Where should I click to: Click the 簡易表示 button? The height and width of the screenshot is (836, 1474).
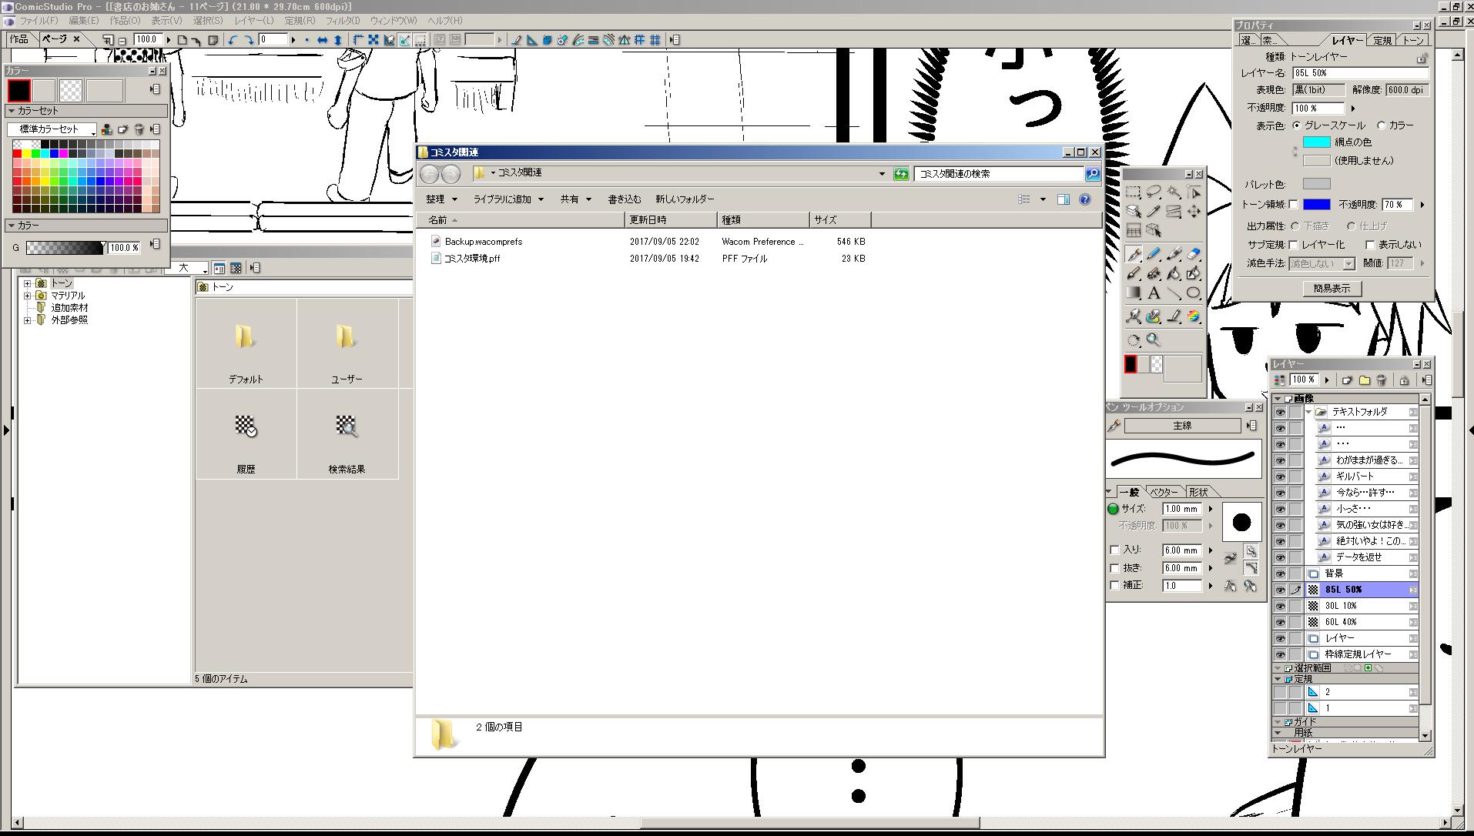[1332, 289]
